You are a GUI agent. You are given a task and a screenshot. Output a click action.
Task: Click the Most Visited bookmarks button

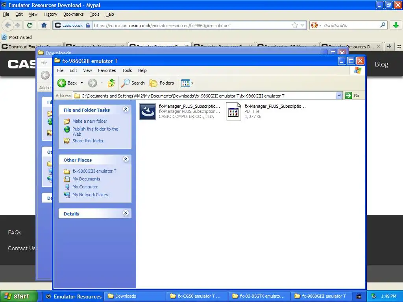17,37
